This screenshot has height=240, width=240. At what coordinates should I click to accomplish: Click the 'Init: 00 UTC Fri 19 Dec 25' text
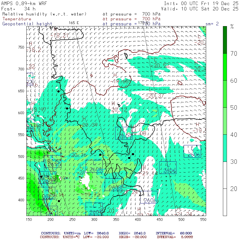pyautogui.click(x=201, y=3)
